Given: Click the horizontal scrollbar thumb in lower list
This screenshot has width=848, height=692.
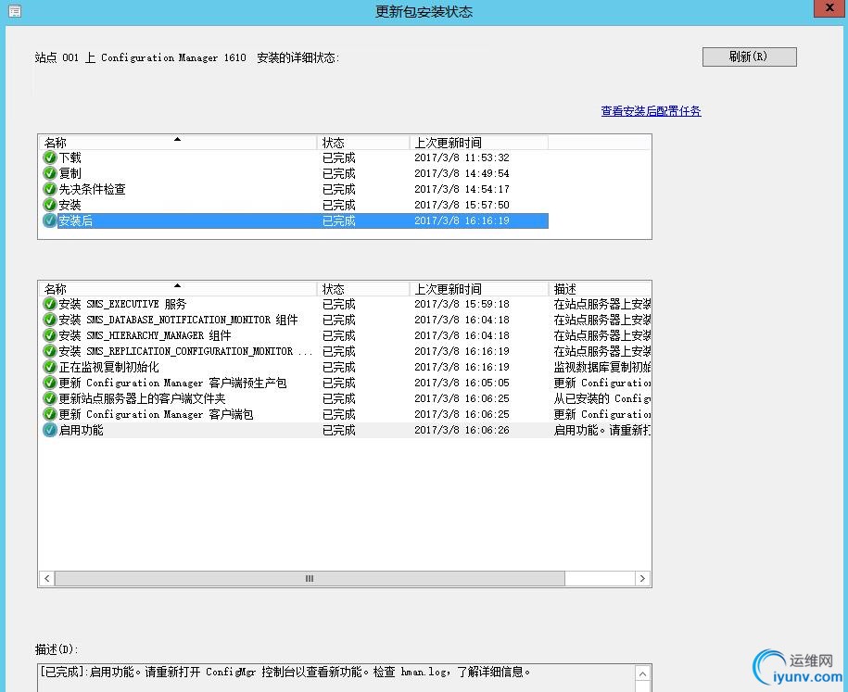Looking at the screenshot, I should click(x=310, y=578).
